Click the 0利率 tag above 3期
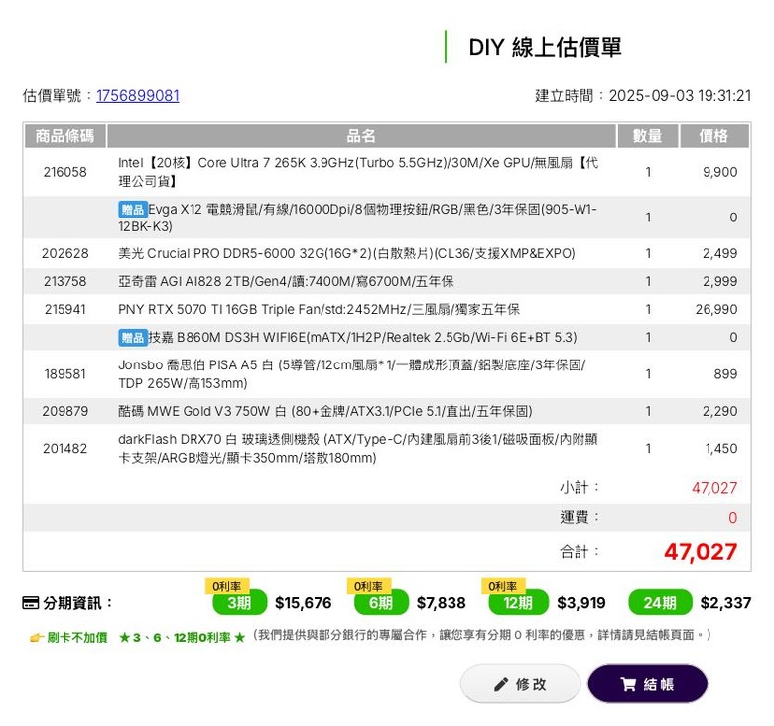 [227, 586]
